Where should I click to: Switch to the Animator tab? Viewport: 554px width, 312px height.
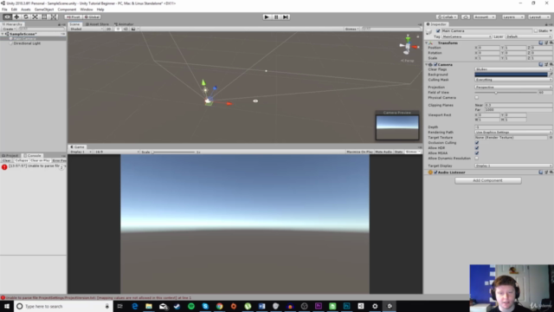coord(124,24)
